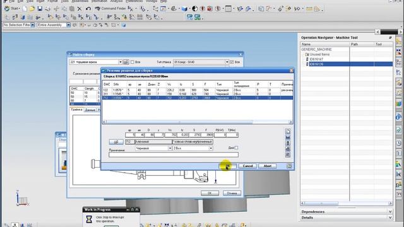Click the clock icon in right resource bar
This screenshot has width=404, height=227.
(x=398, y=143)
